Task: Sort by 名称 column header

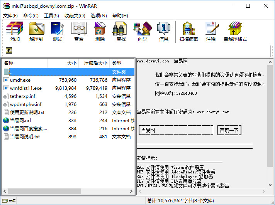Action: click(x=25, y=63)
